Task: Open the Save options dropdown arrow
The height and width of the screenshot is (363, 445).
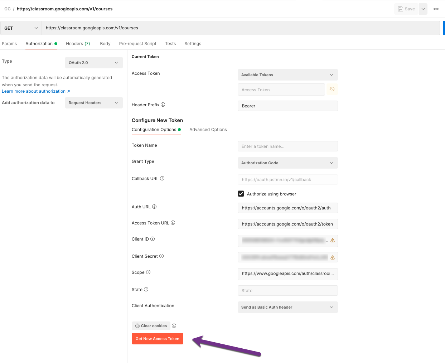Action: 423,9
